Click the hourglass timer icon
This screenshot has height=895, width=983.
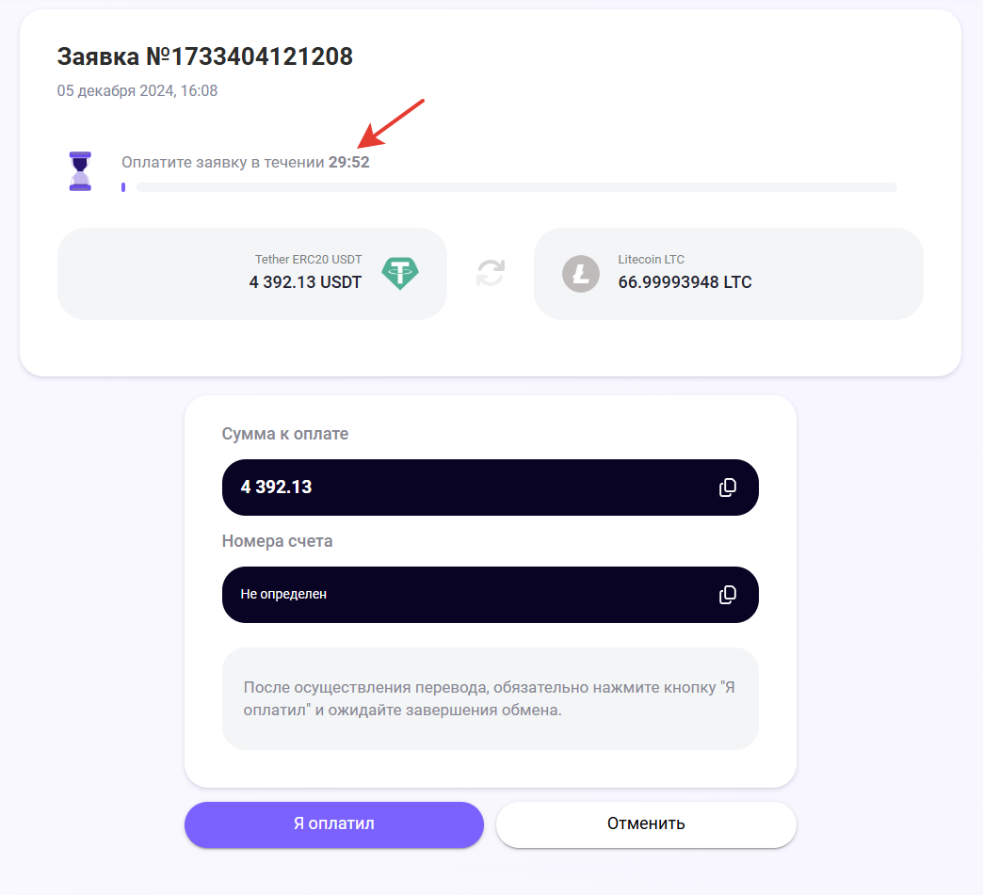pos(81,171)
